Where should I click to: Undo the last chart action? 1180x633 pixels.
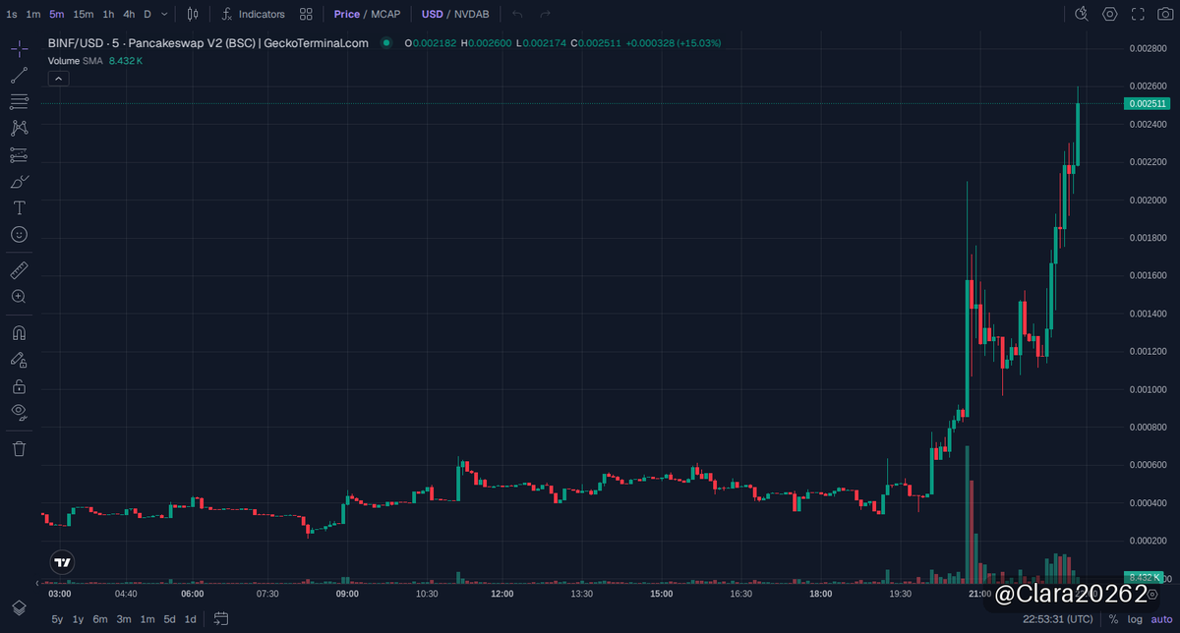517,14
